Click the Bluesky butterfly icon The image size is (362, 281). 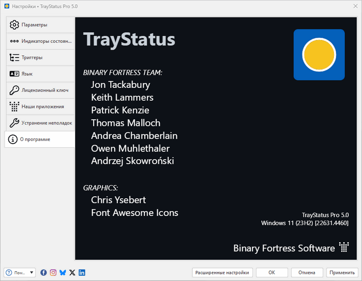63,272
